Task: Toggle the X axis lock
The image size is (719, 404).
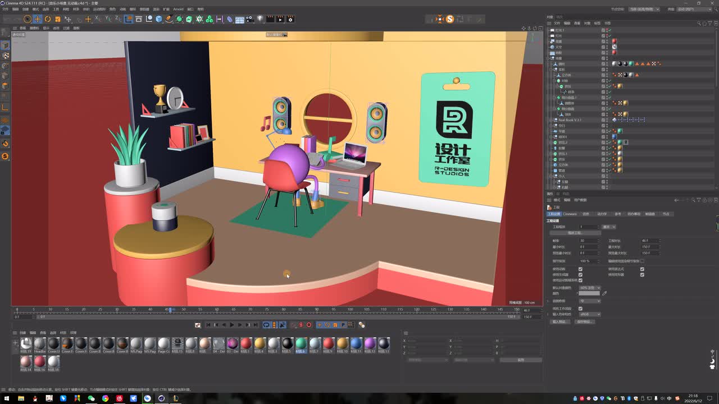Action: [x=98, y=19]
